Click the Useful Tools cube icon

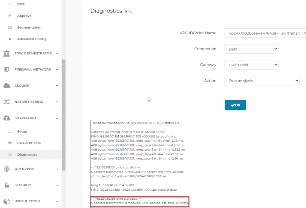[x=7, y=201]
